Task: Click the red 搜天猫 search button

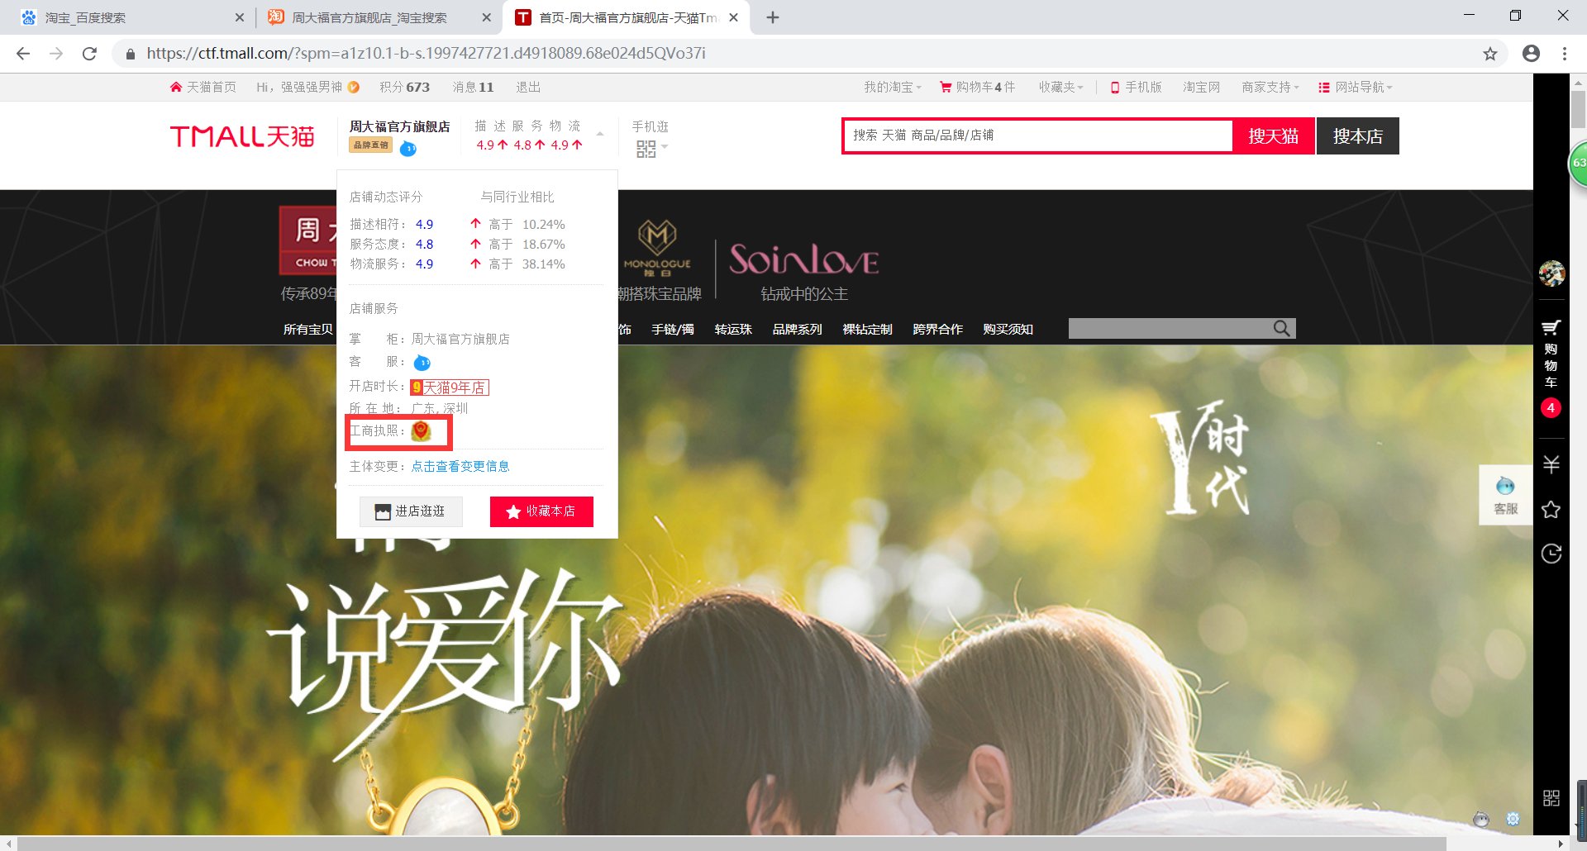Action: [1272, 135]
